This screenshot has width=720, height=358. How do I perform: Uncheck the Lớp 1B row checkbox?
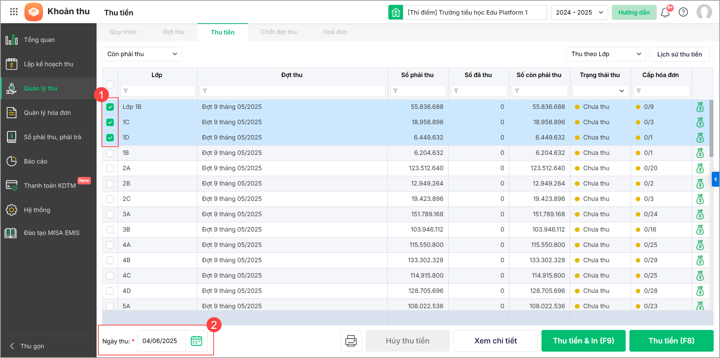pos(110,107)
